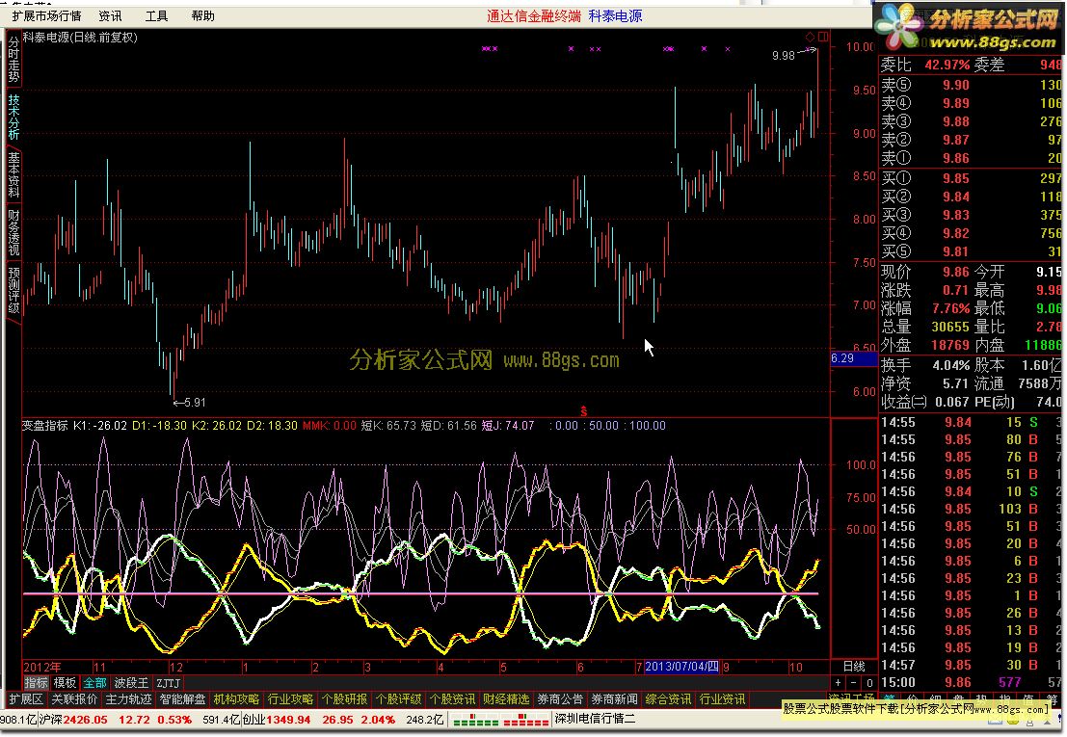Open the 行业资讯 tab

[722, 698]
